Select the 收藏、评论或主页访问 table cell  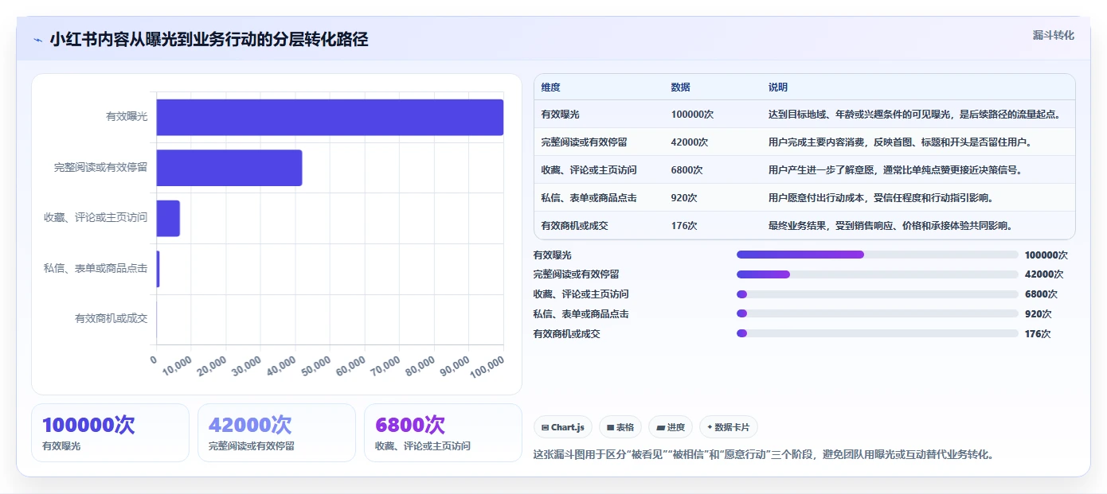tap(589, 170)
